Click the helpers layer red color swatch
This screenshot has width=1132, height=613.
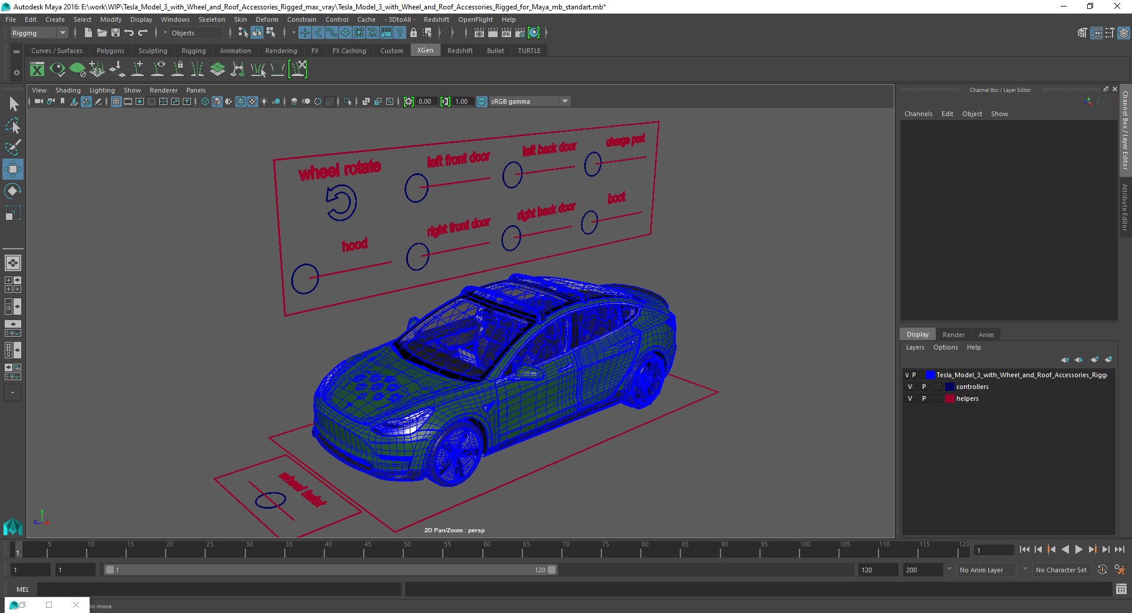[949, 398]
